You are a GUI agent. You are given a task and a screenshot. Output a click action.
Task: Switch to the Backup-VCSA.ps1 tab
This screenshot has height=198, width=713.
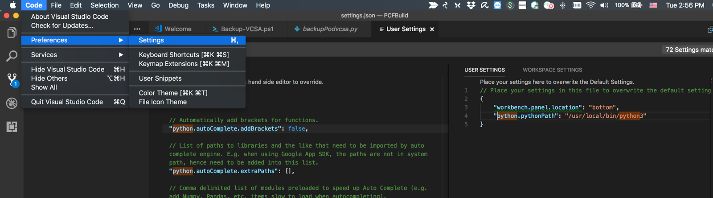247,29
